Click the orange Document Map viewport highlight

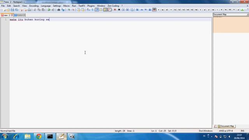[x=231, y=25]
